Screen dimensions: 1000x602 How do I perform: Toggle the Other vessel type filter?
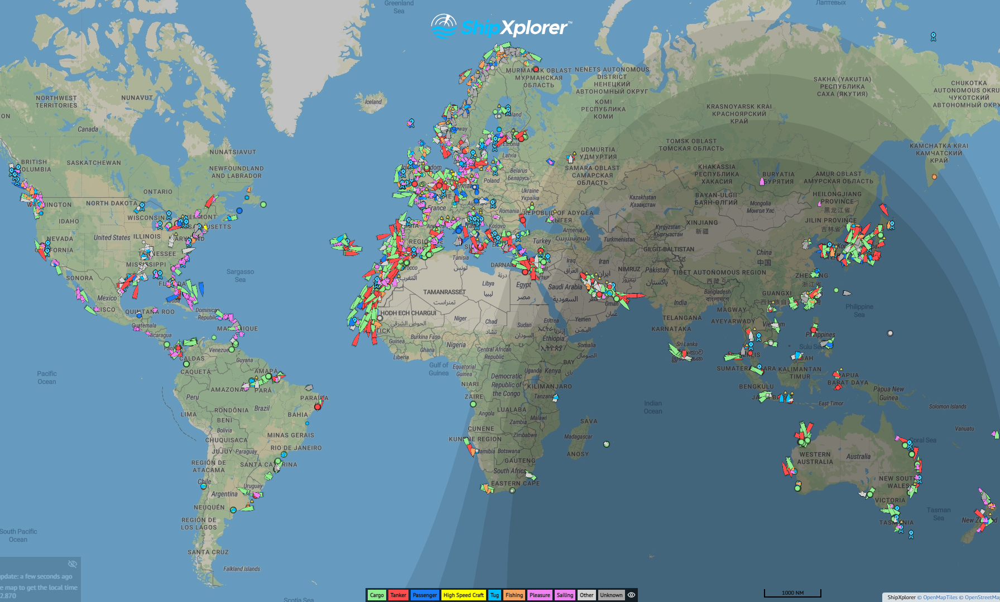click(x=586, y=595)
